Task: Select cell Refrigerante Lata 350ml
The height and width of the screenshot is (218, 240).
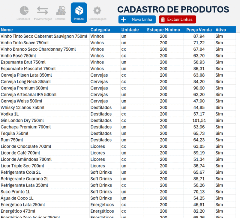Action: [45, 185]
